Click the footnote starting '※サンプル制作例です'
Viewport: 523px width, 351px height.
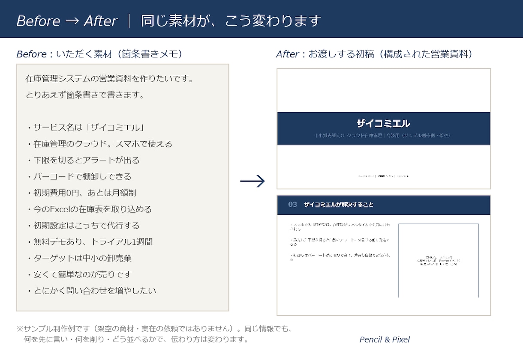click(x=154, y=329)
